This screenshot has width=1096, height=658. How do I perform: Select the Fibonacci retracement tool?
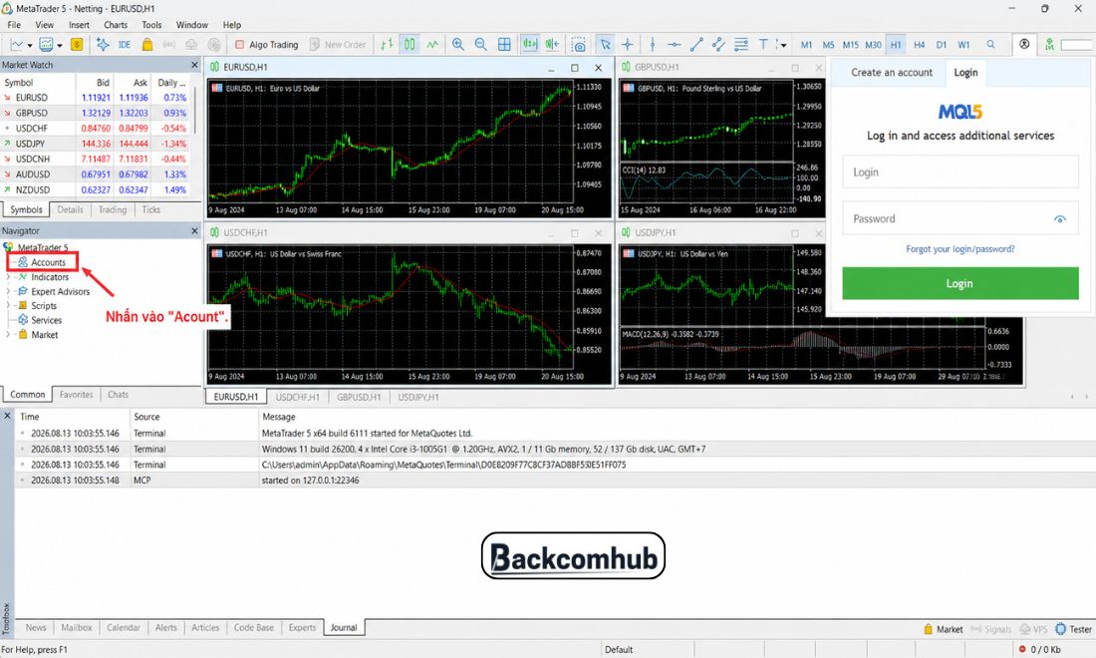point(741,45)
